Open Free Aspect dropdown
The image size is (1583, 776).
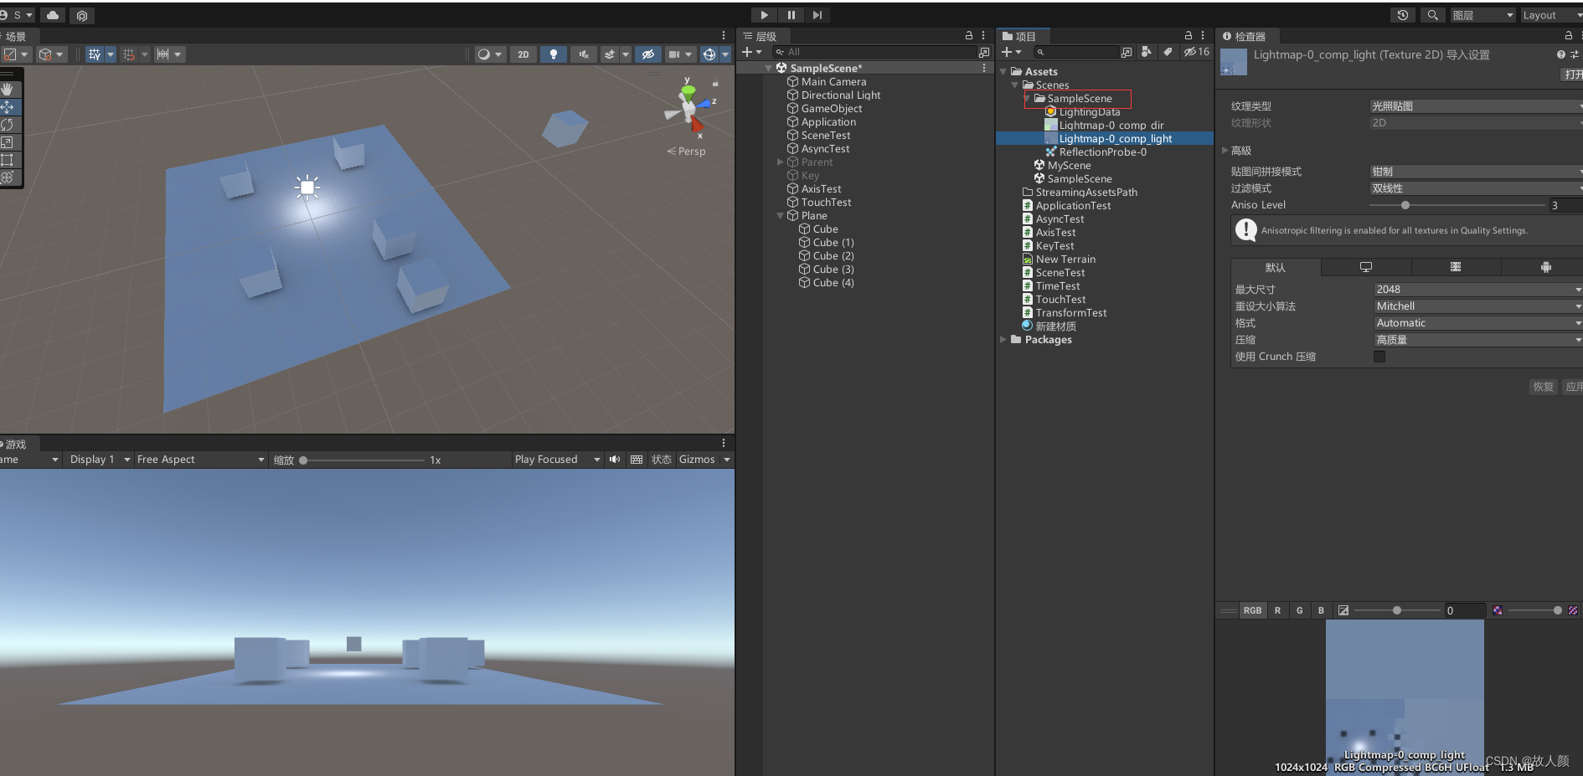200,460
